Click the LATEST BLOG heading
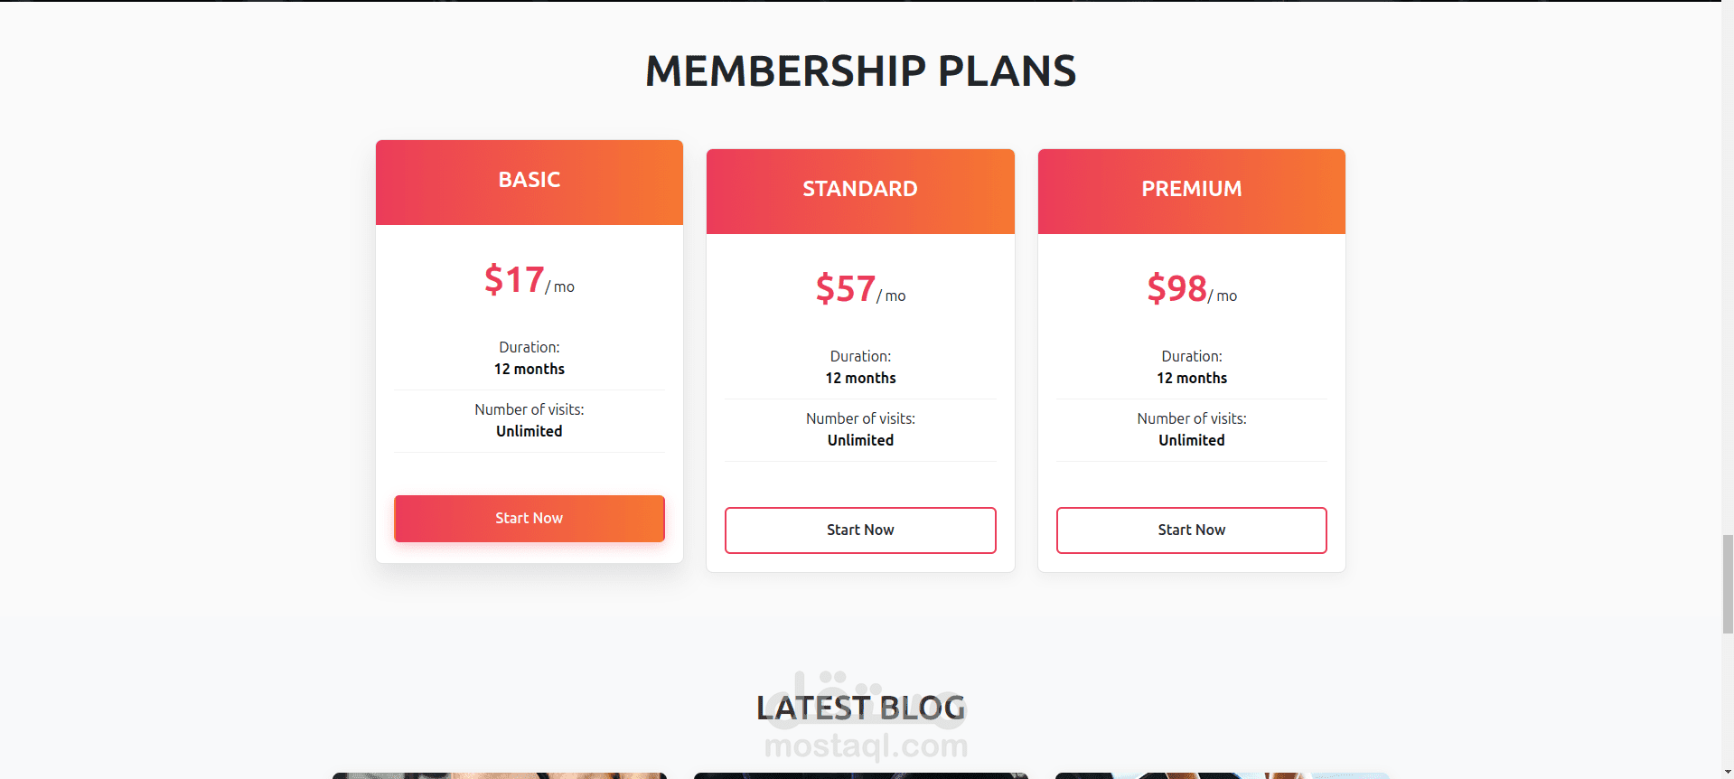1734x779 pixels. [860, 709]
